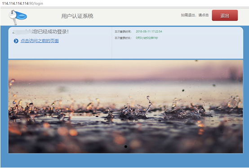Click the 如需退出，请点击 prompt text
The height and width of the screenshot is (168, 249).
195,15
